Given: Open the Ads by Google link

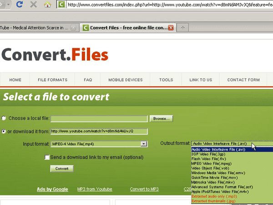Looking at the screenshot, I should tap(52, 190).
